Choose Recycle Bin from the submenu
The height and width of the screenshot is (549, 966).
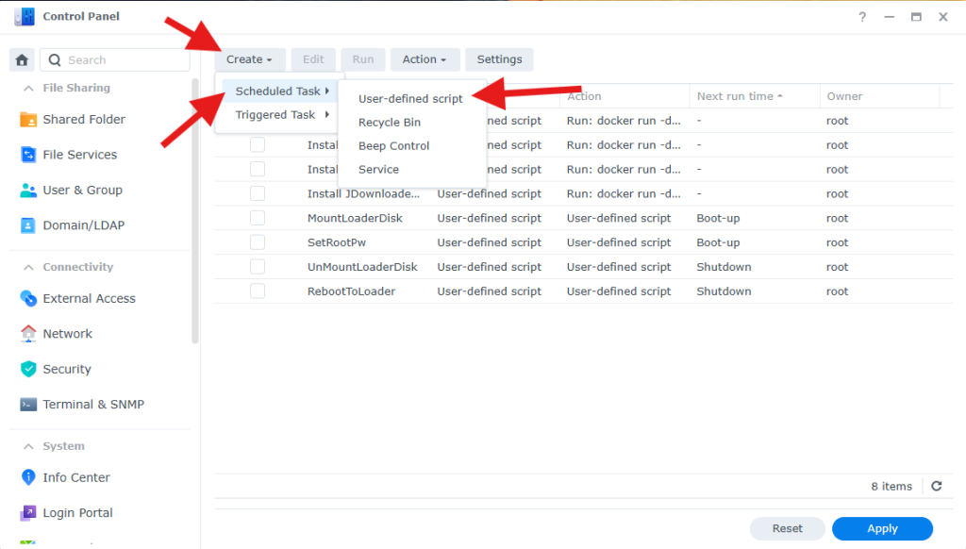pos(390,122)
